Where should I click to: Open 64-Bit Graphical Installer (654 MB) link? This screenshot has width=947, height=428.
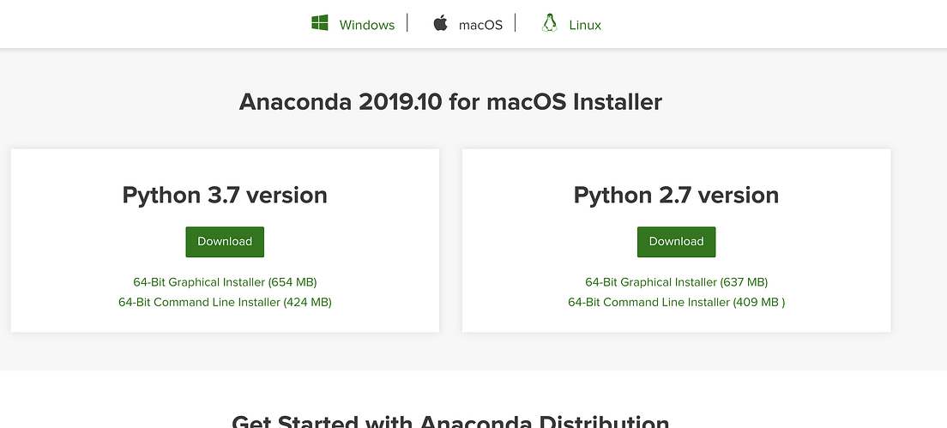point(225,281)
